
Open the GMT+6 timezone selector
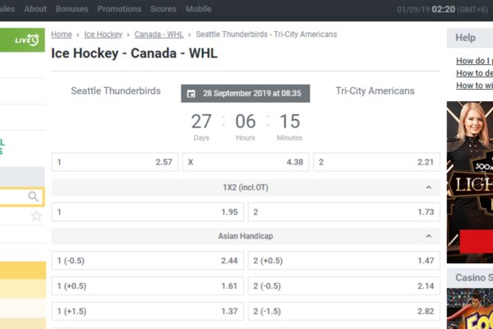click(x=472, y=9)
